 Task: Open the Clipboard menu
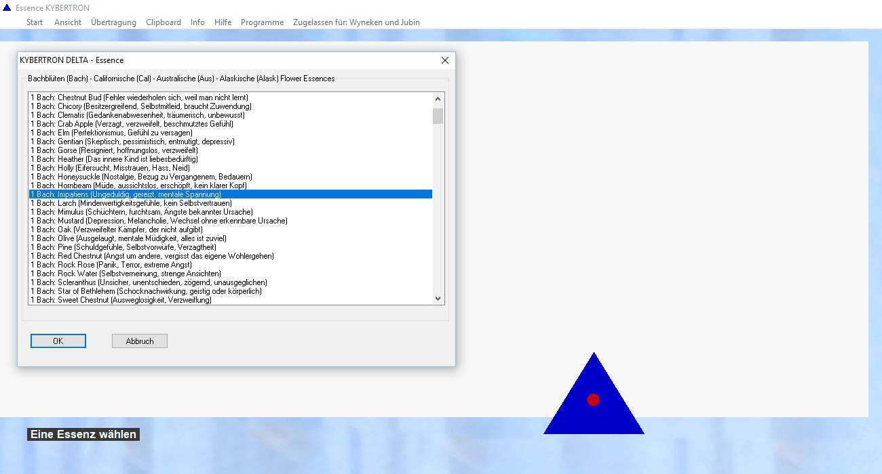click(x=164, y=22)
